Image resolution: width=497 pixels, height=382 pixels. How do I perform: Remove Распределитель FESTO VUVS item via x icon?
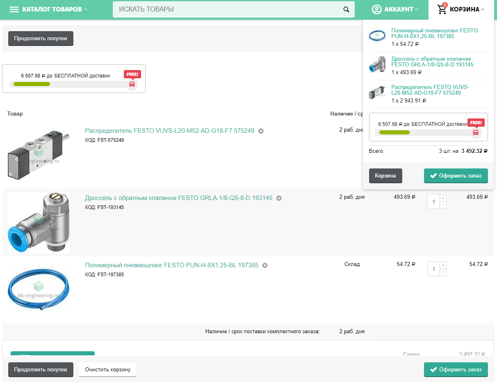(x=261, y=131)
